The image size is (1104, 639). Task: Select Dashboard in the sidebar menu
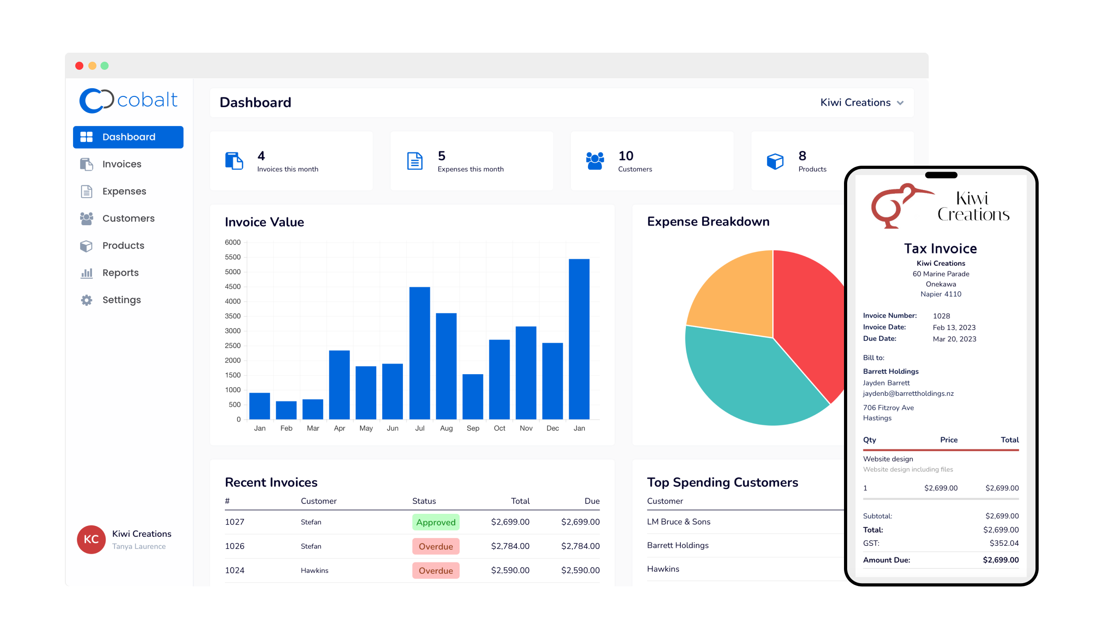coord(128,137)
